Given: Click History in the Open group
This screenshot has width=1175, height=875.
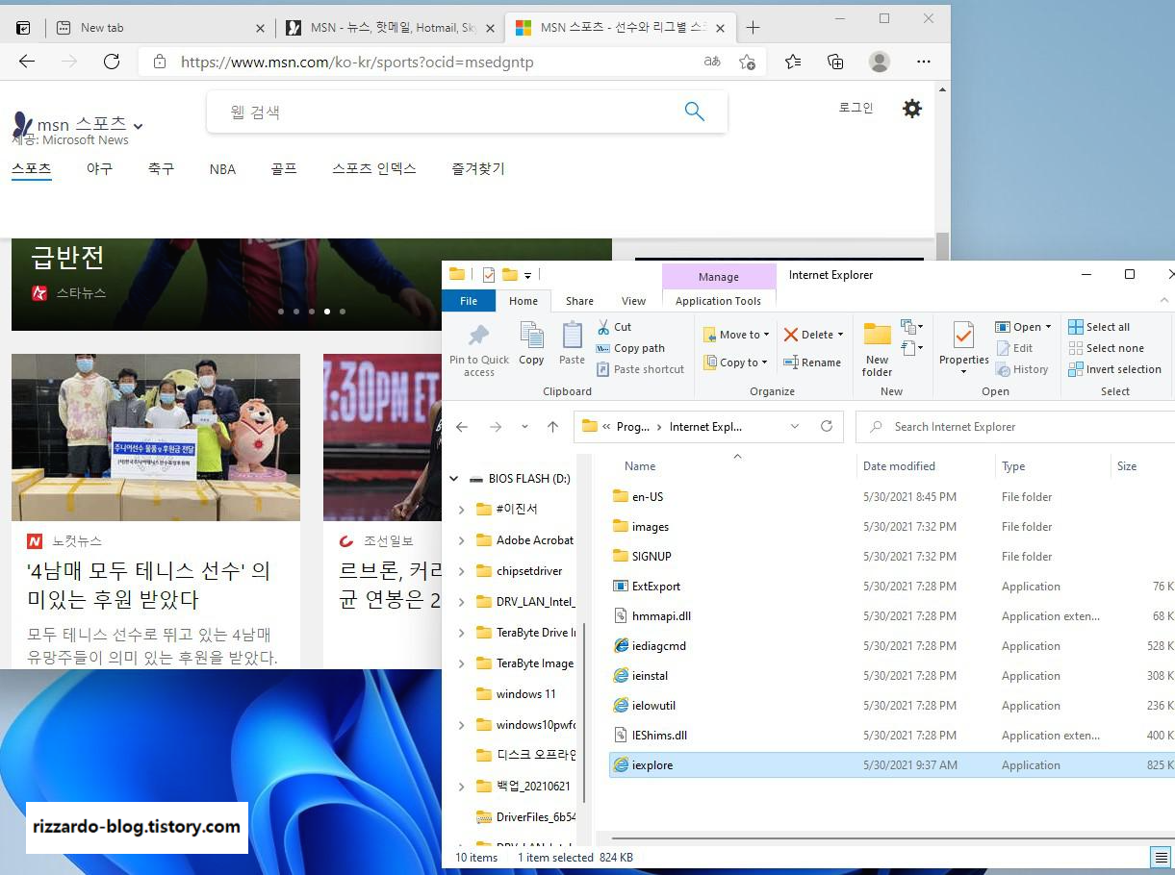Looking at the screenshot, I should click(x=1021, y=369).
